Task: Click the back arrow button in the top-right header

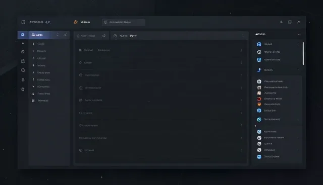Action: point(281,22)
